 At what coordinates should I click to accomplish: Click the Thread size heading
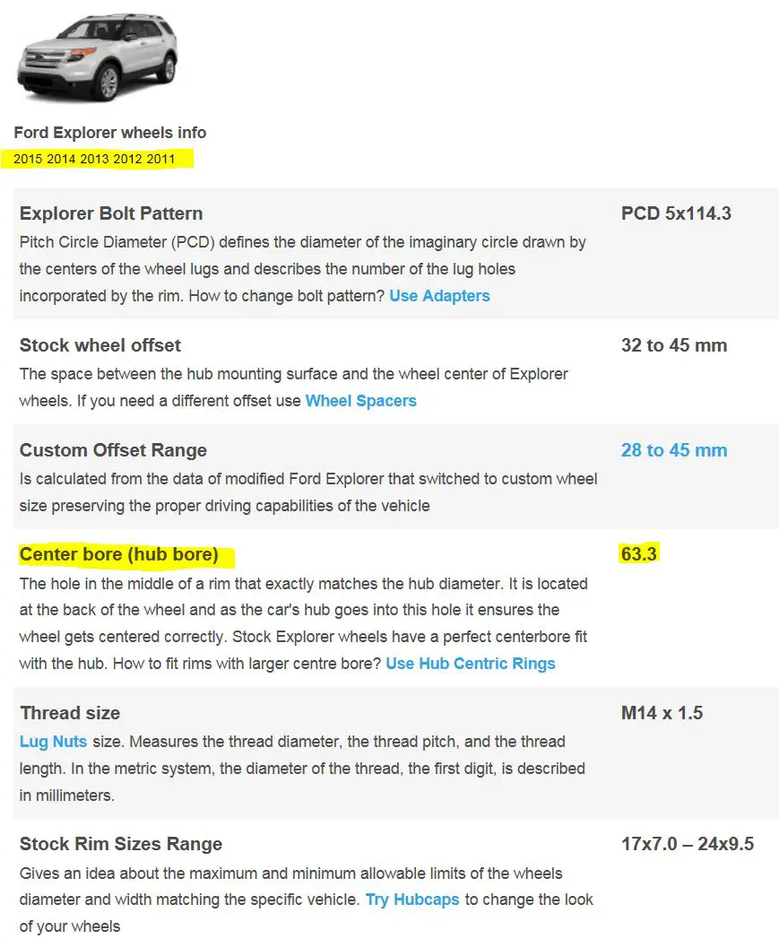(x=69, y=713)
